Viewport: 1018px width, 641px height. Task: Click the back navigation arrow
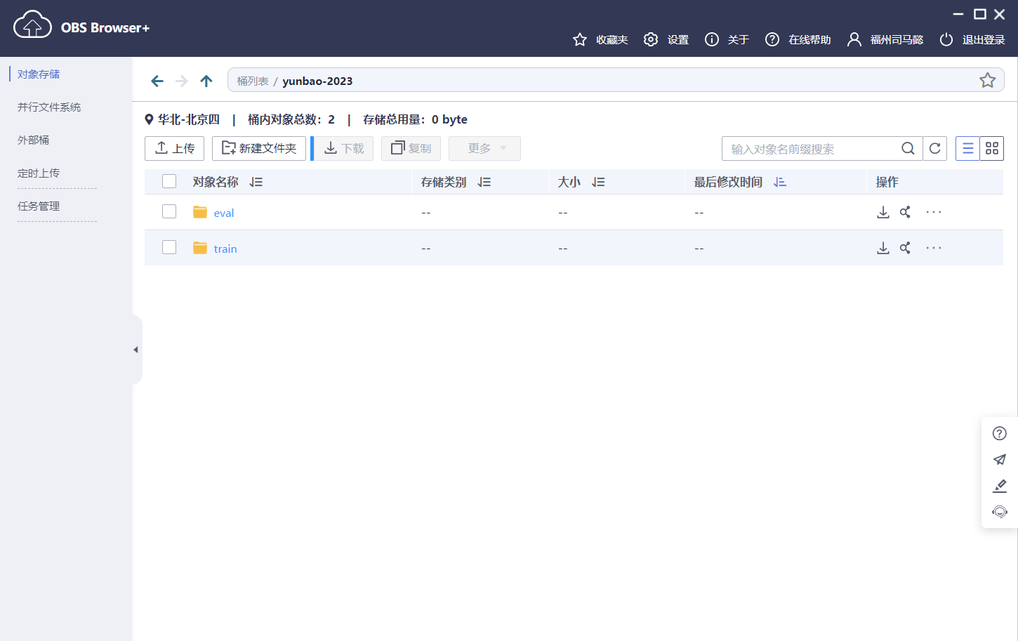pyautogui.click(x=157, y=80)
